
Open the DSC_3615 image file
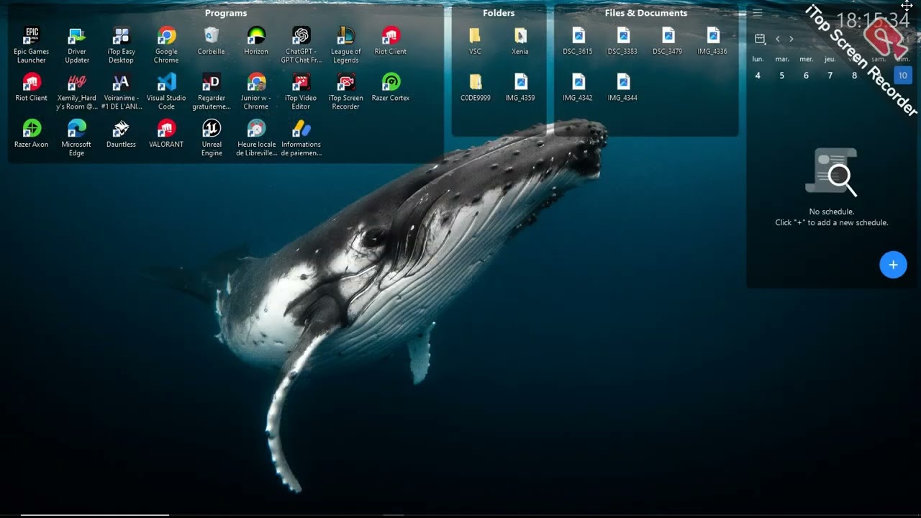pyautogui.click(x=578, y=41)
